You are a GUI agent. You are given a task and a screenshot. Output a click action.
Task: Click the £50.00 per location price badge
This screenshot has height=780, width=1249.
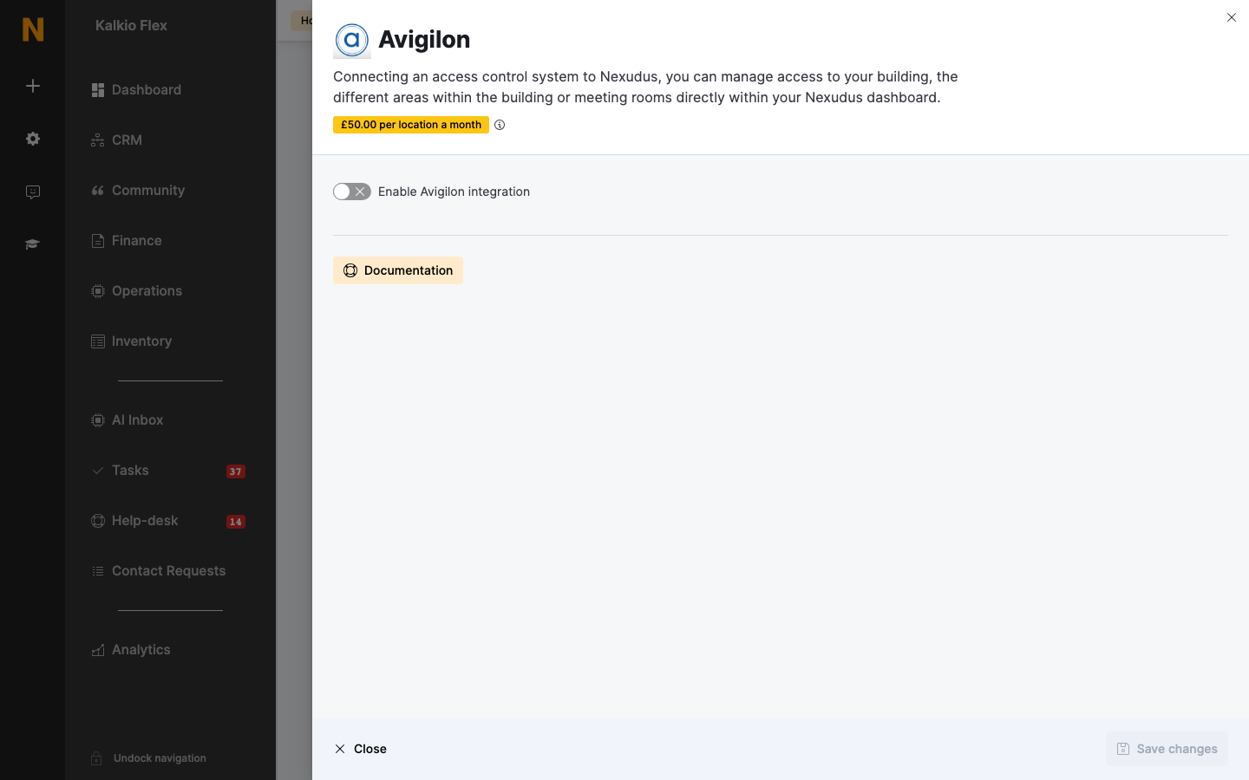click(x=411, y=125)
